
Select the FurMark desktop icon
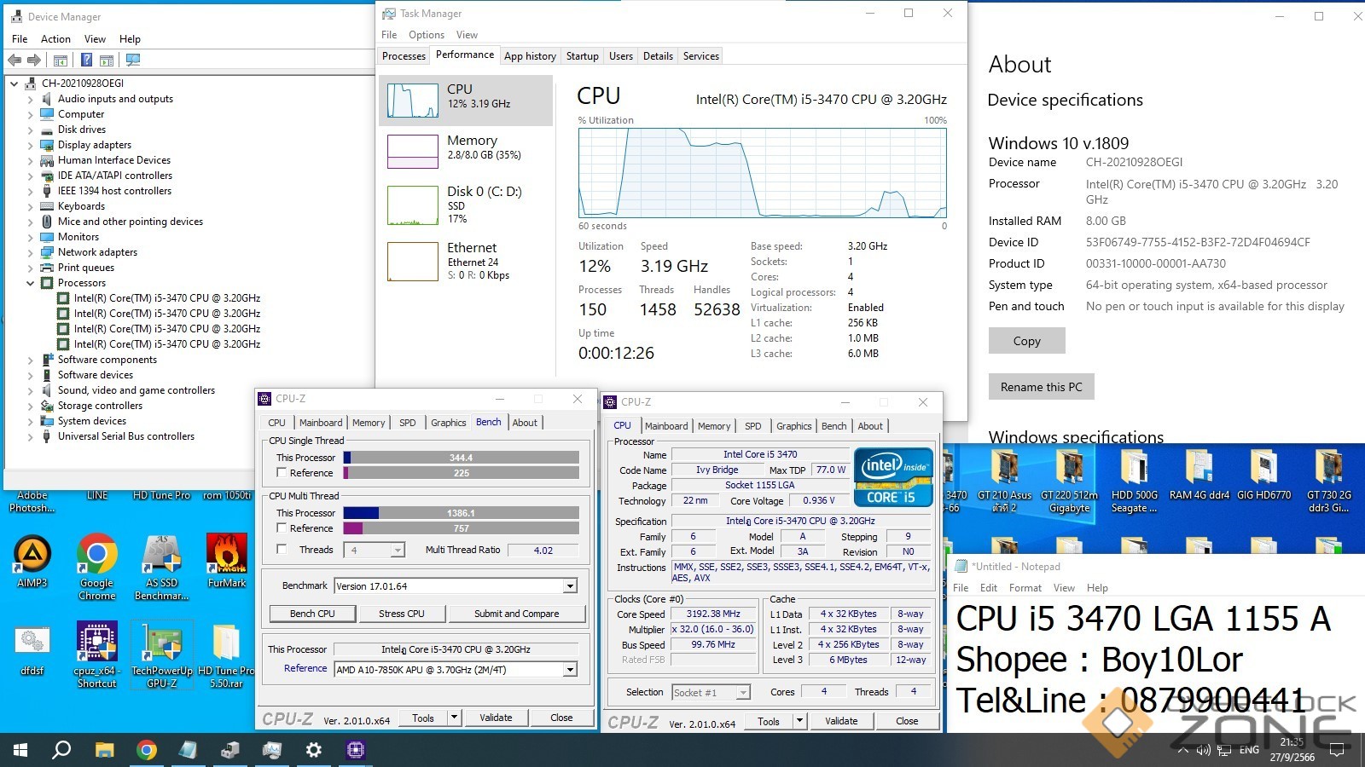coord(227,562)
